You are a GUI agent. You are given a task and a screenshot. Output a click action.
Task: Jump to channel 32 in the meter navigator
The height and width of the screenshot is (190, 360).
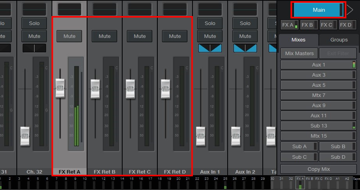click(x=290, y=183)
